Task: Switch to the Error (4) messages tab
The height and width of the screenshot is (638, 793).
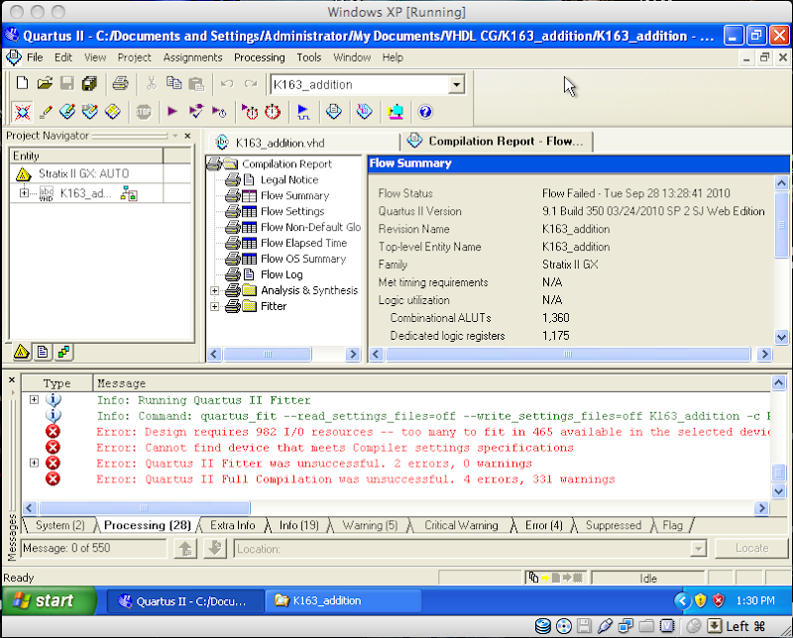Action: (x=543, y=525)
